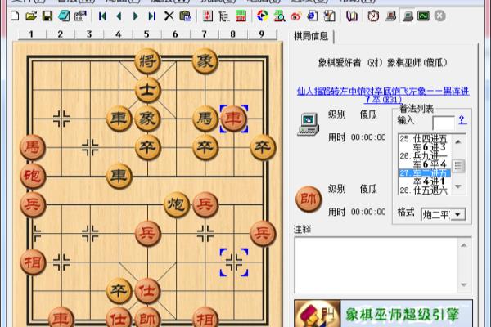Click the alarm clock timer icon
The height and width of the screenshot is (327, 491).
(373, 16)
